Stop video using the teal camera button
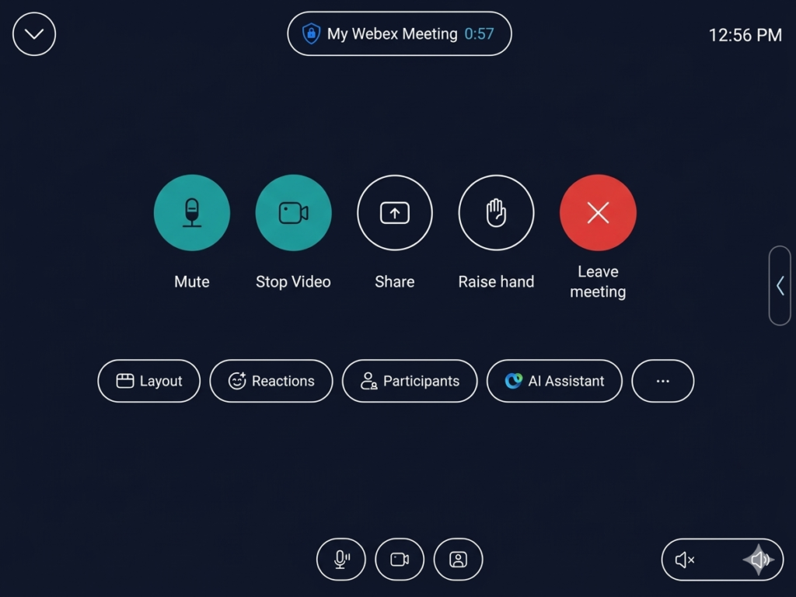The height and width of the screenshot is (597, 796). tap(293, 212)
